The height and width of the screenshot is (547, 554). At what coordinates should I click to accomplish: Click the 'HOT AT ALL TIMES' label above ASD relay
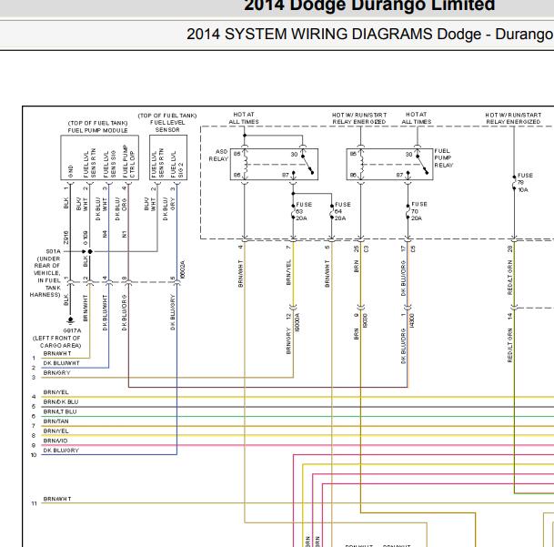(244, 118)
